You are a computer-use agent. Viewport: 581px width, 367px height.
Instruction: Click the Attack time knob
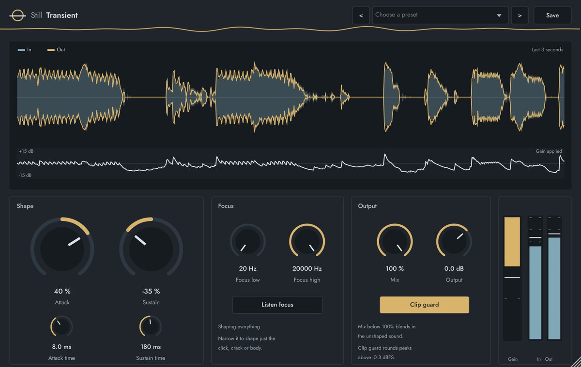point(62,327)
